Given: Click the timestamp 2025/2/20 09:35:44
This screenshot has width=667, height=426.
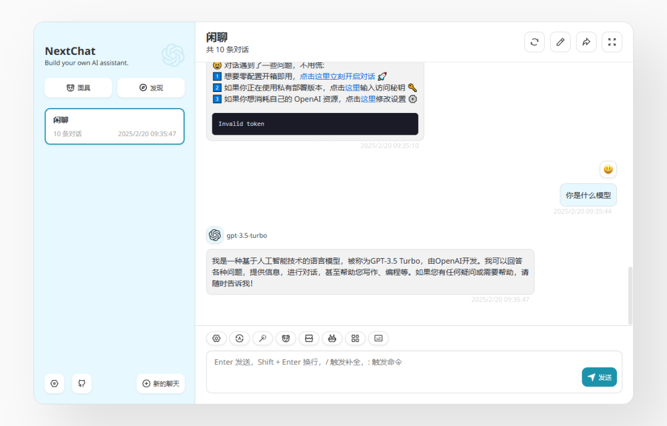Looking at the screenshot, I should click(582, 211).
